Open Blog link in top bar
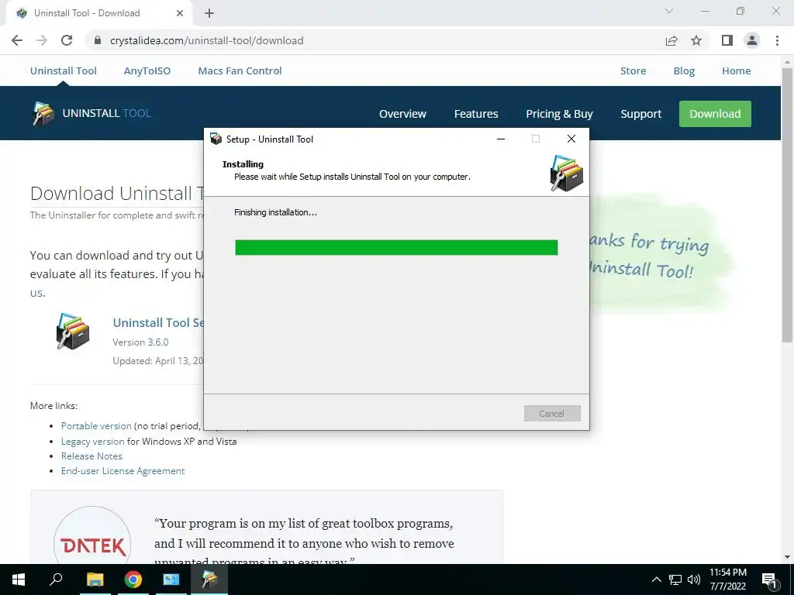Image resolution: width=794 pixels, height=595 pixels. point(684,71)
